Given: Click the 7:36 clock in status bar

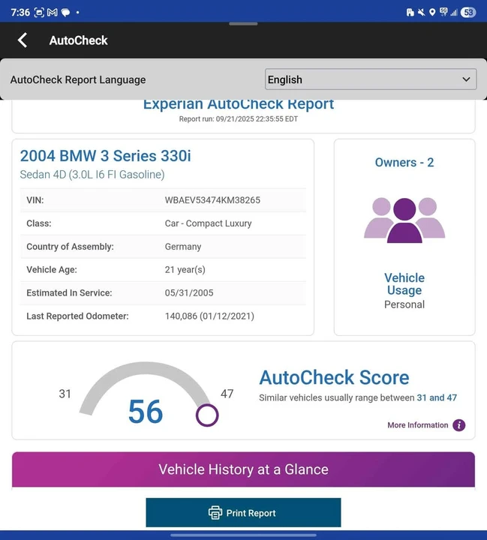Looking at the screenshot, I should (x=20, y=13).
